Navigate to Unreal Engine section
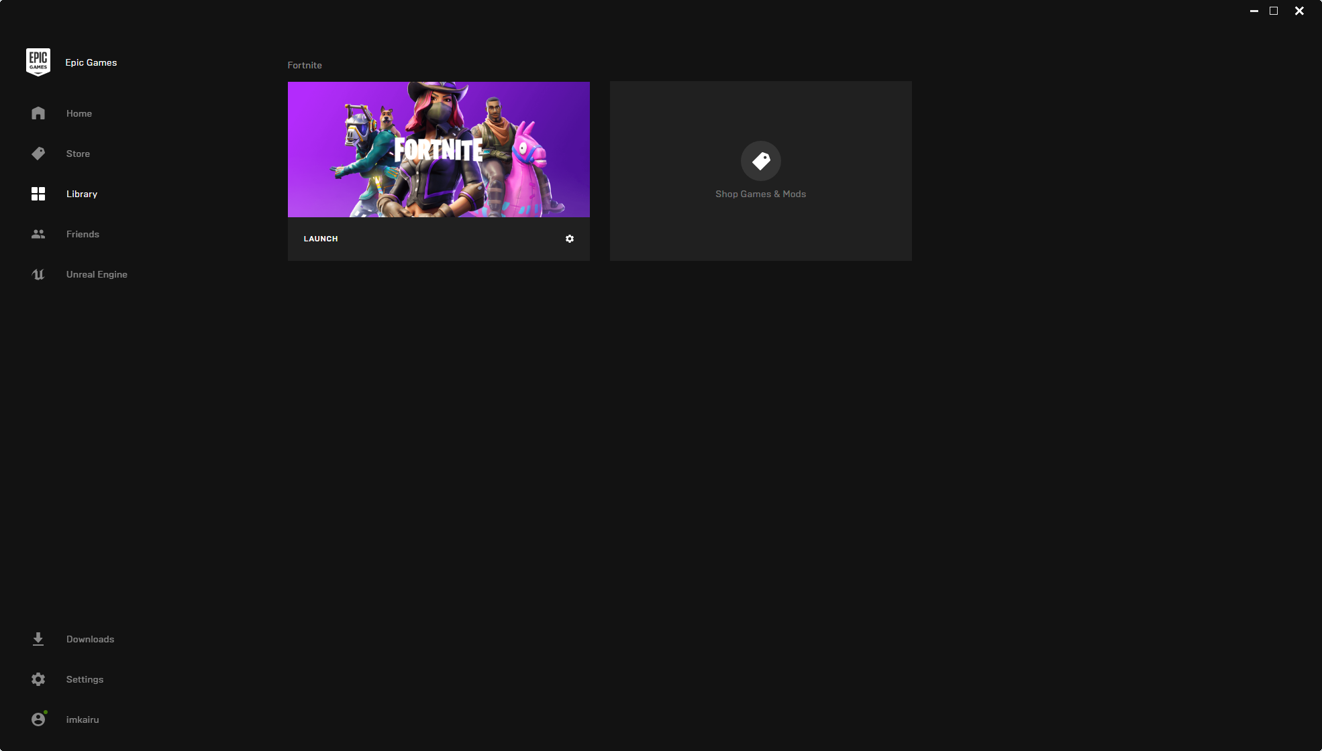The height and width of the screenshot is (751, 1322). [x=97, y=274]
